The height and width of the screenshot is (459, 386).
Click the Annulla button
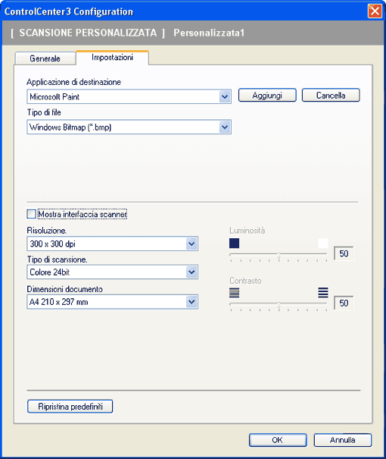(343, 440)
